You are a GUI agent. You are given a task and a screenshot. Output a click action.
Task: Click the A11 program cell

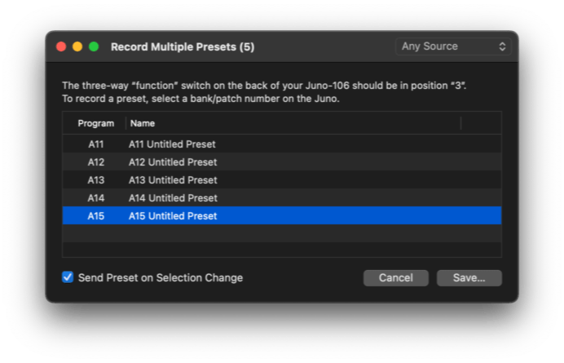96,144
